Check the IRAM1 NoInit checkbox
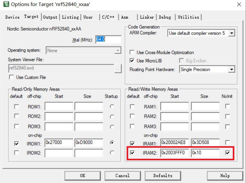Image resolution: width=246 pixels, height=183 pixels. click(x=227, y=142)
